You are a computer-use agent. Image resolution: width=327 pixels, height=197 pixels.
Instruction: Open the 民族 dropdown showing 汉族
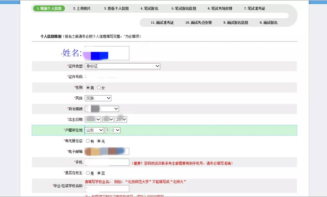point(98,98)
